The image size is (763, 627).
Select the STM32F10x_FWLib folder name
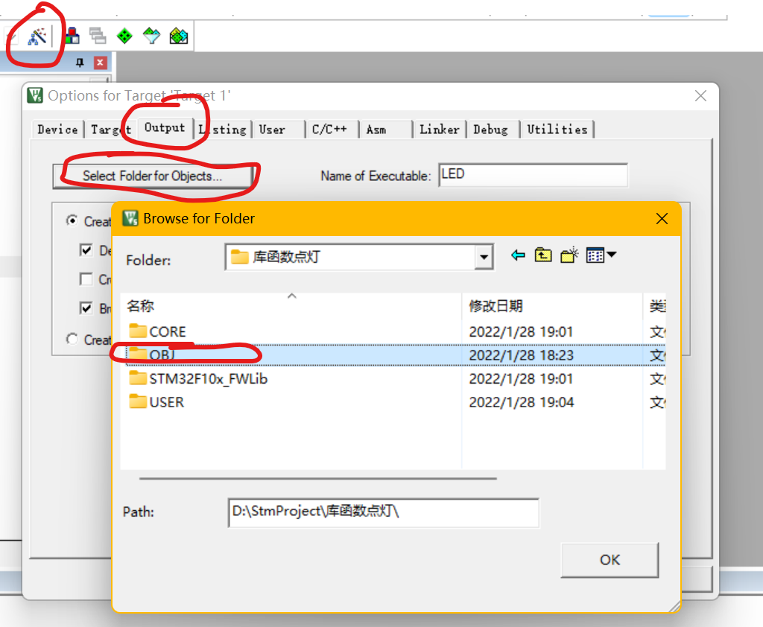click(x=209, y=378)
